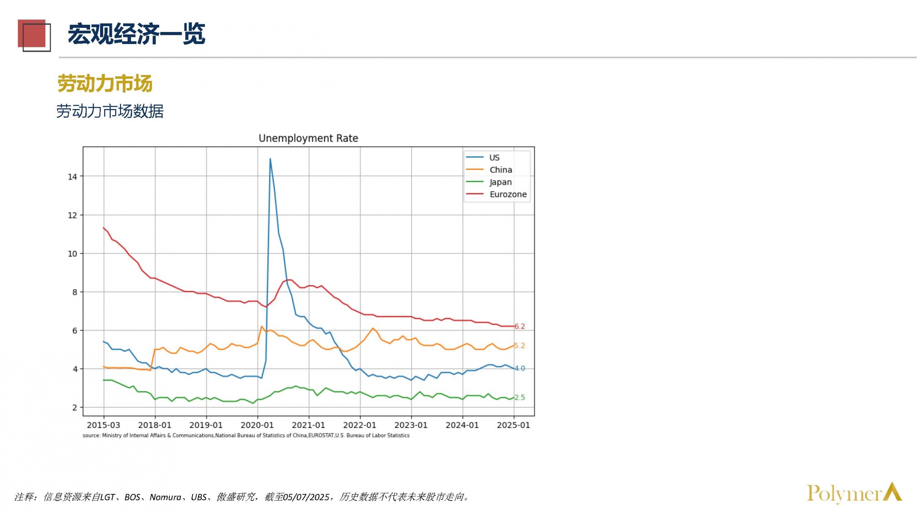Click the Unemployment Rate chart title
Screen dimensions: 917x516
click(308, 138)
